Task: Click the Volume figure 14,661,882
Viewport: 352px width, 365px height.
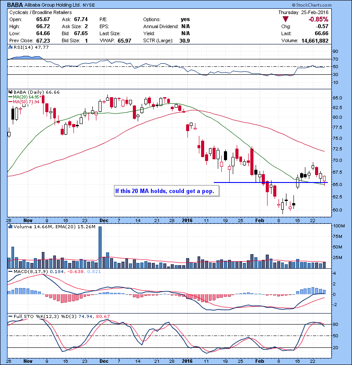Action: coord(315,41)
